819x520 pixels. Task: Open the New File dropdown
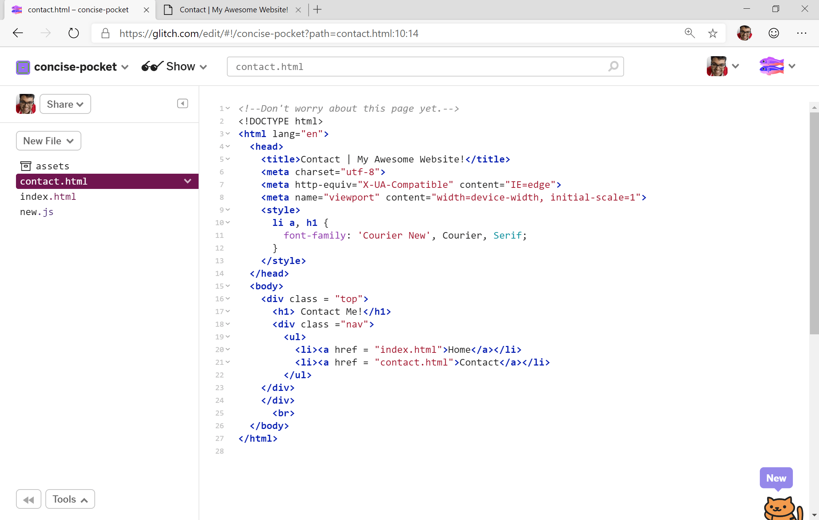click(48, 141)
